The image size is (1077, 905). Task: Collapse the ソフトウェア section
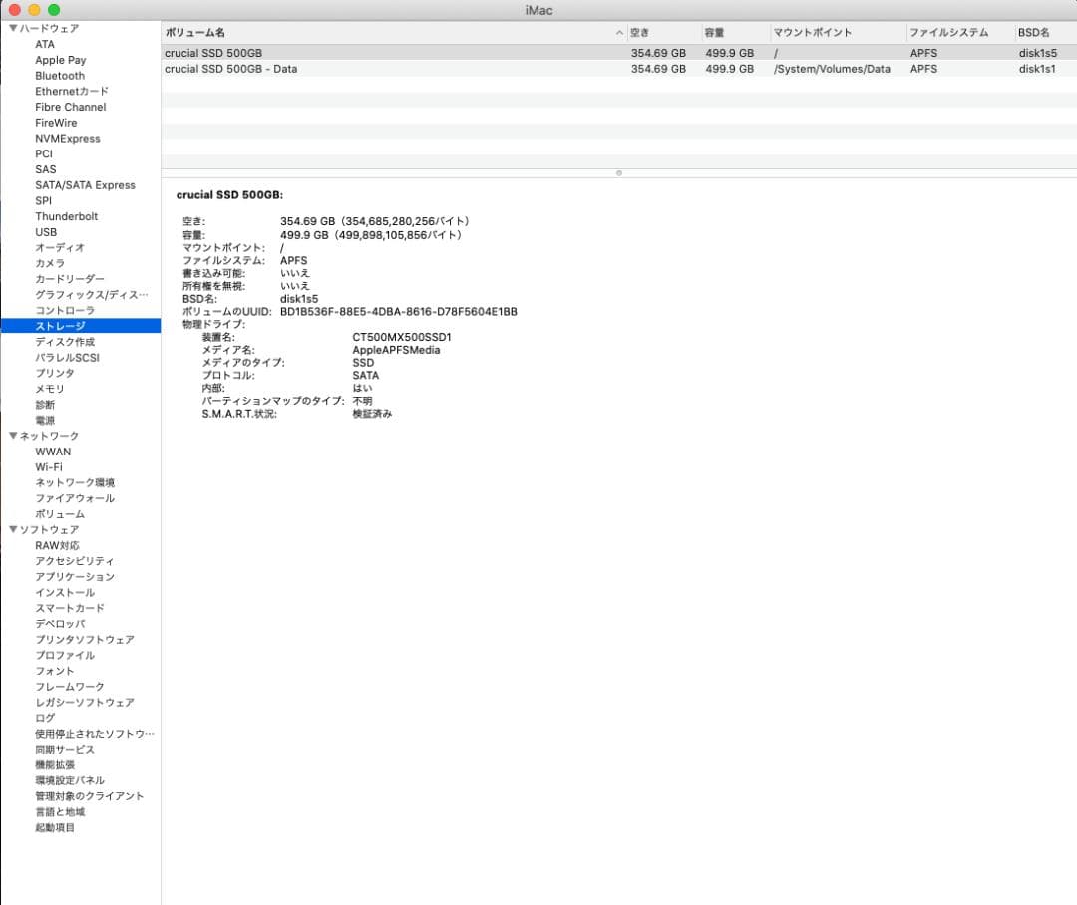pos(14,529)
